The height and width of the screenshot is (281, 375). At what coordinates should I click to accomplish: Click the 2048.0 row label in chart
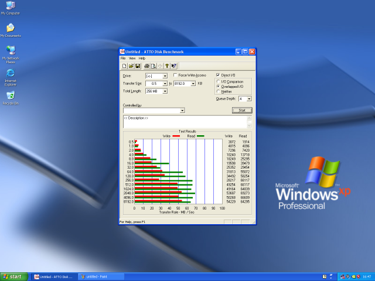128,193
